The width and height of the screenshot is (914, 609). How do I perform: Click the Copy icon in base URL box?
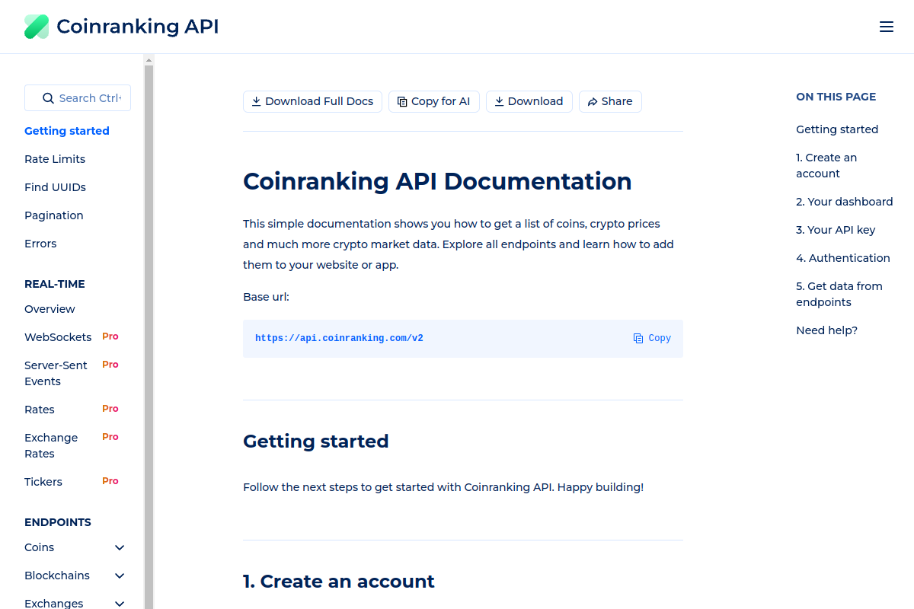pyautogui.click(x=638, y=338)
